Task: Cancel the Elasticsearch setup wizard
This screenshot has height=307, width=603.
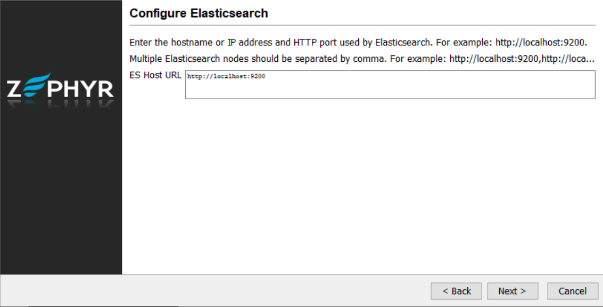Action: 572,291
